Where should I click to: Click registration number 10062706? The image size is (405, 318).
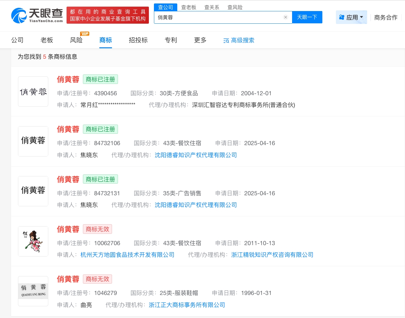click(107, 243)
